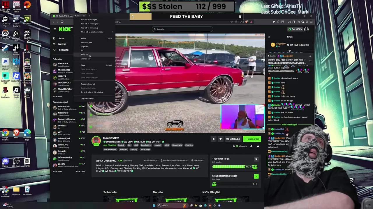
Task: Hide the pinned message eye-slash icon
Action: tap(310, 56)
